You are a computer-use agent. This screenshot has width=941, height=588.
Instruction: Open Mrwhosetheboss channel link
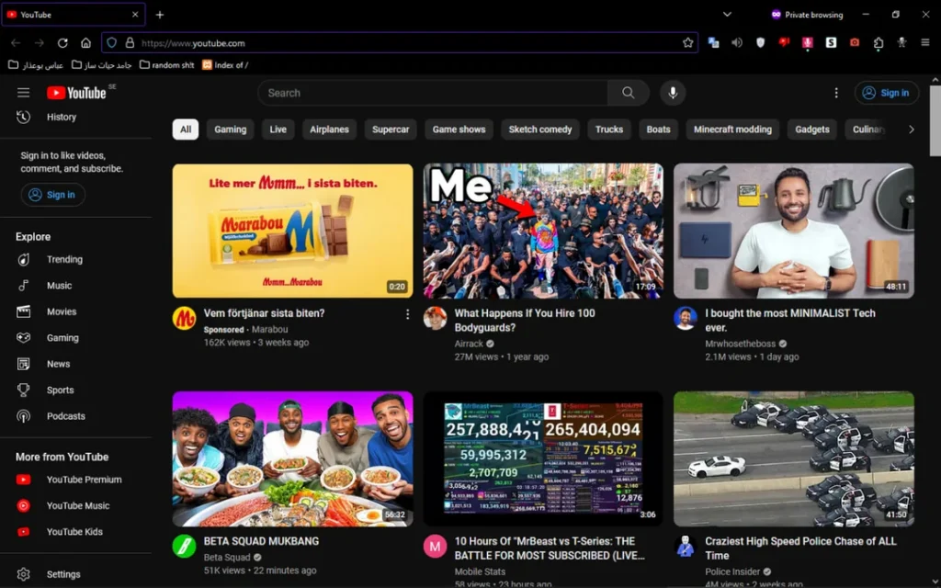click(740, 344)
